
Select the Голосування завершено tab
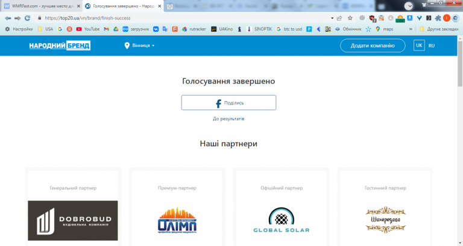(123, 6)
